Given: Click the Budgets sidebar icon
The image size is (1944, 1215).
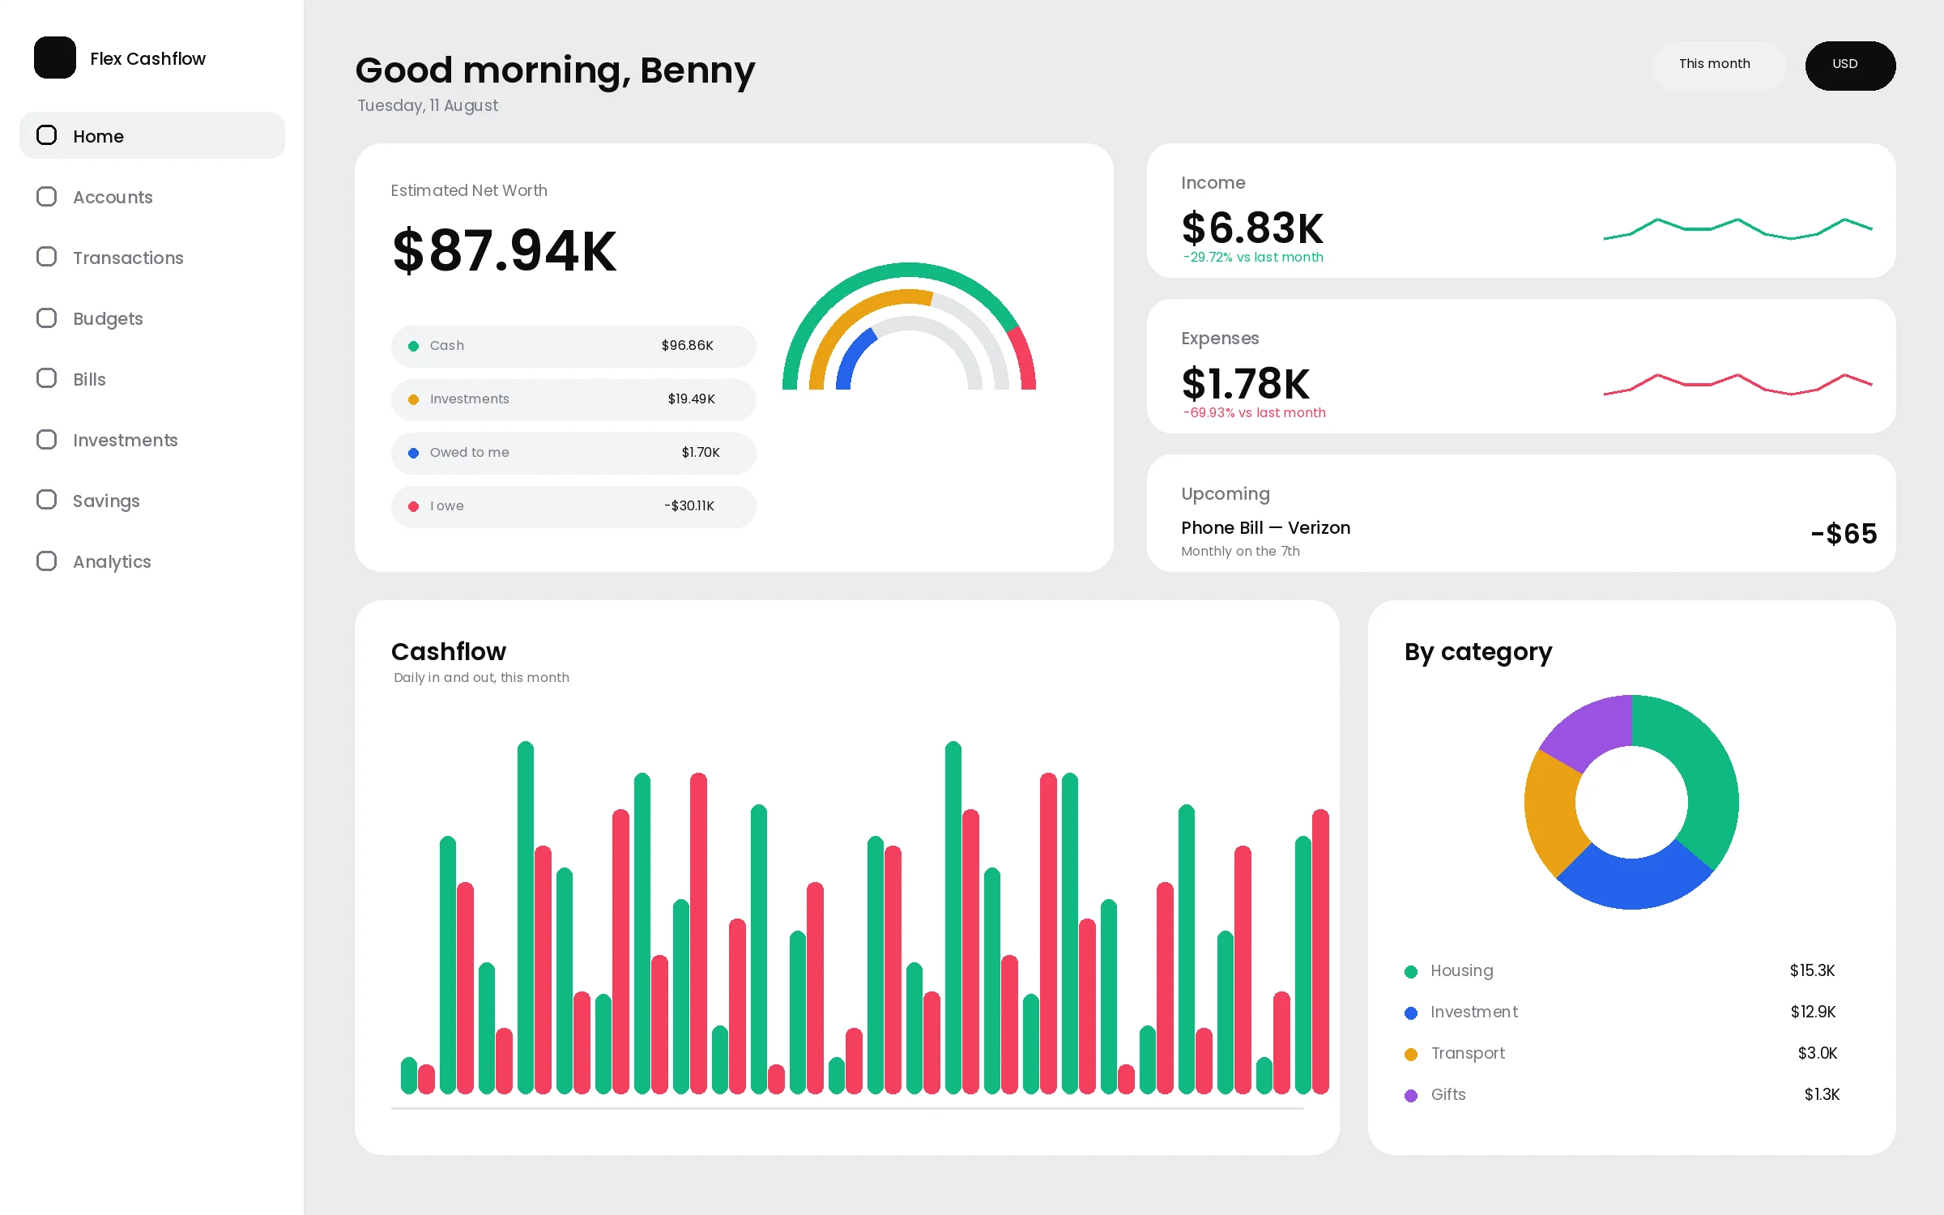Looking at the screenshot, I should pos(47,318).
